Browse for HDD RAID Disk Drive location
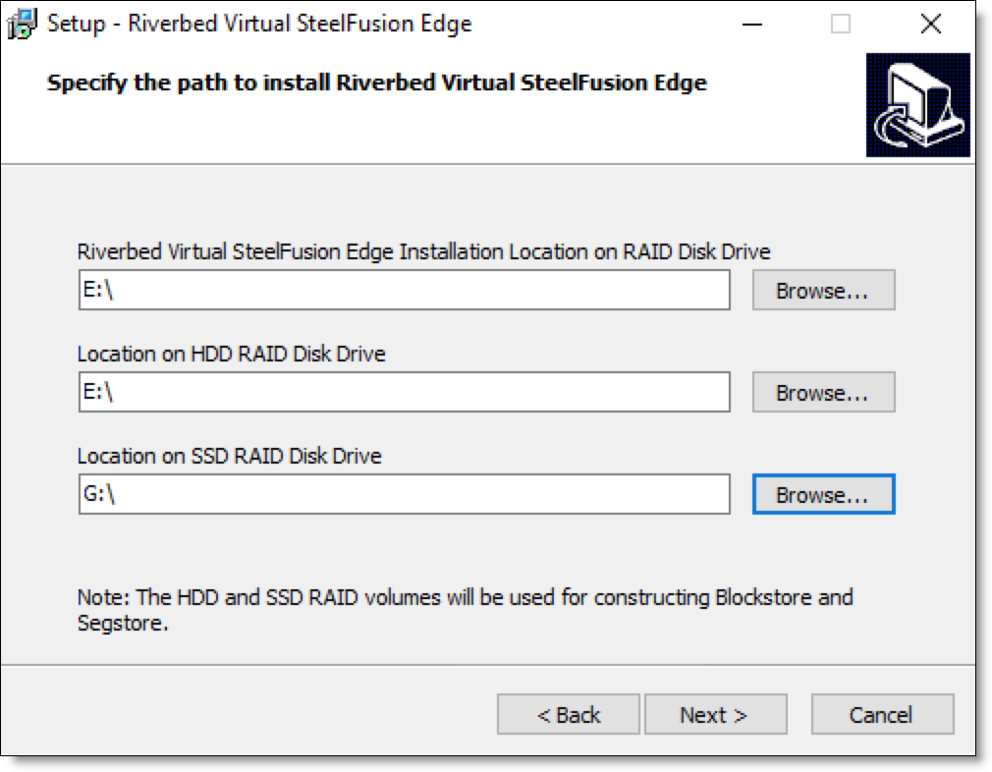The image size is (992, 772). [823, 392]
